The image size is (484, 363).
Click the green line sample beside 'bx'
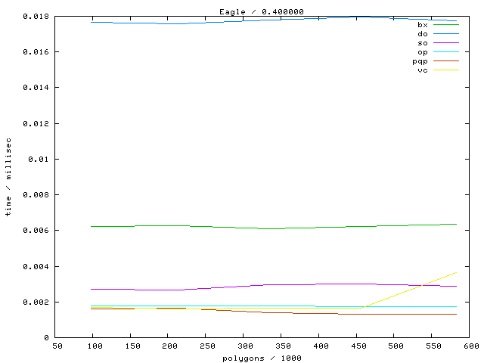[x=446, y=25]
